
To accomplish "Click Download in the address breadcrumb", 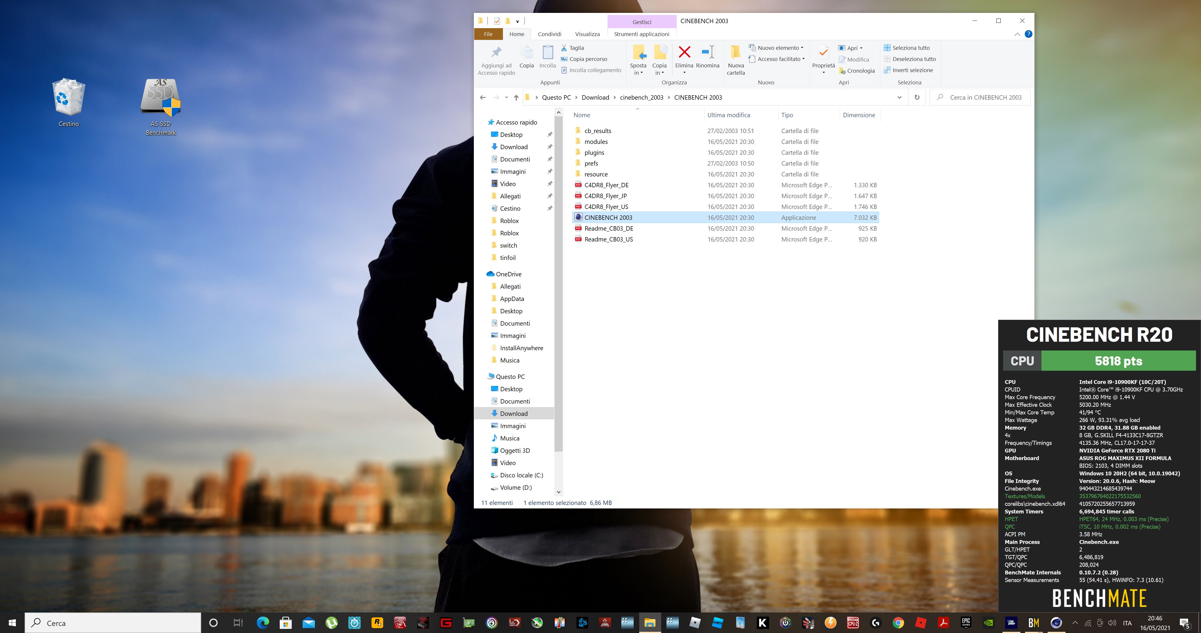I will coord(596,97).
